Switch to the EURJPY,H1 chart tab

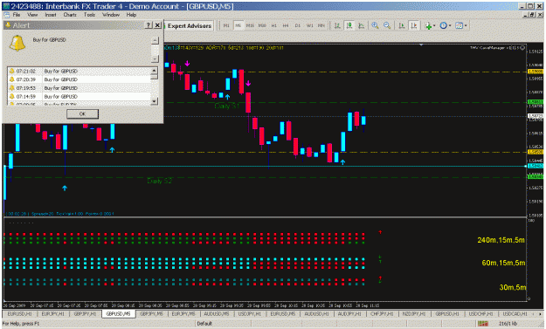coord(52,313)
